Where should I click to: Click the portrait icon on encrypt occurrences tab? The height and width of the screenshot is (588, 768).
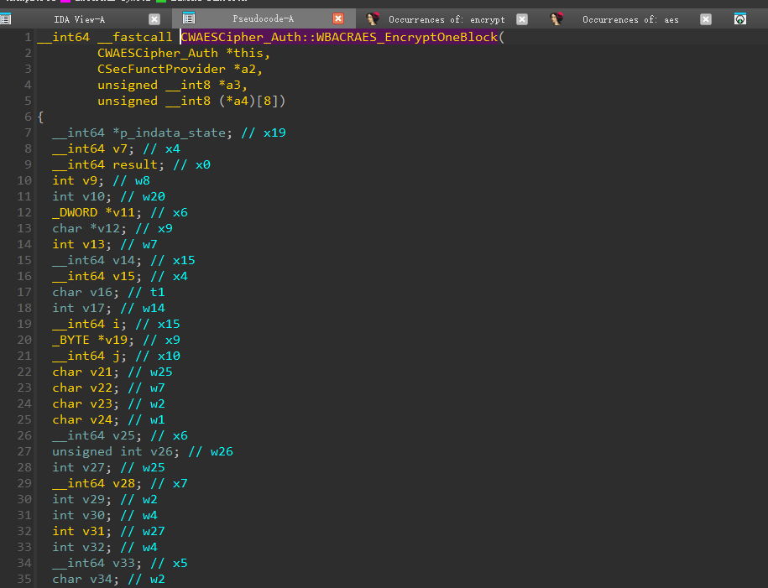(x=373, y=19)
